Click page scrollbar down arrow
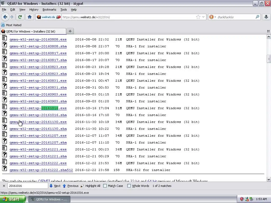This screenshot has width=271, height=203. [x=269, y=179]
